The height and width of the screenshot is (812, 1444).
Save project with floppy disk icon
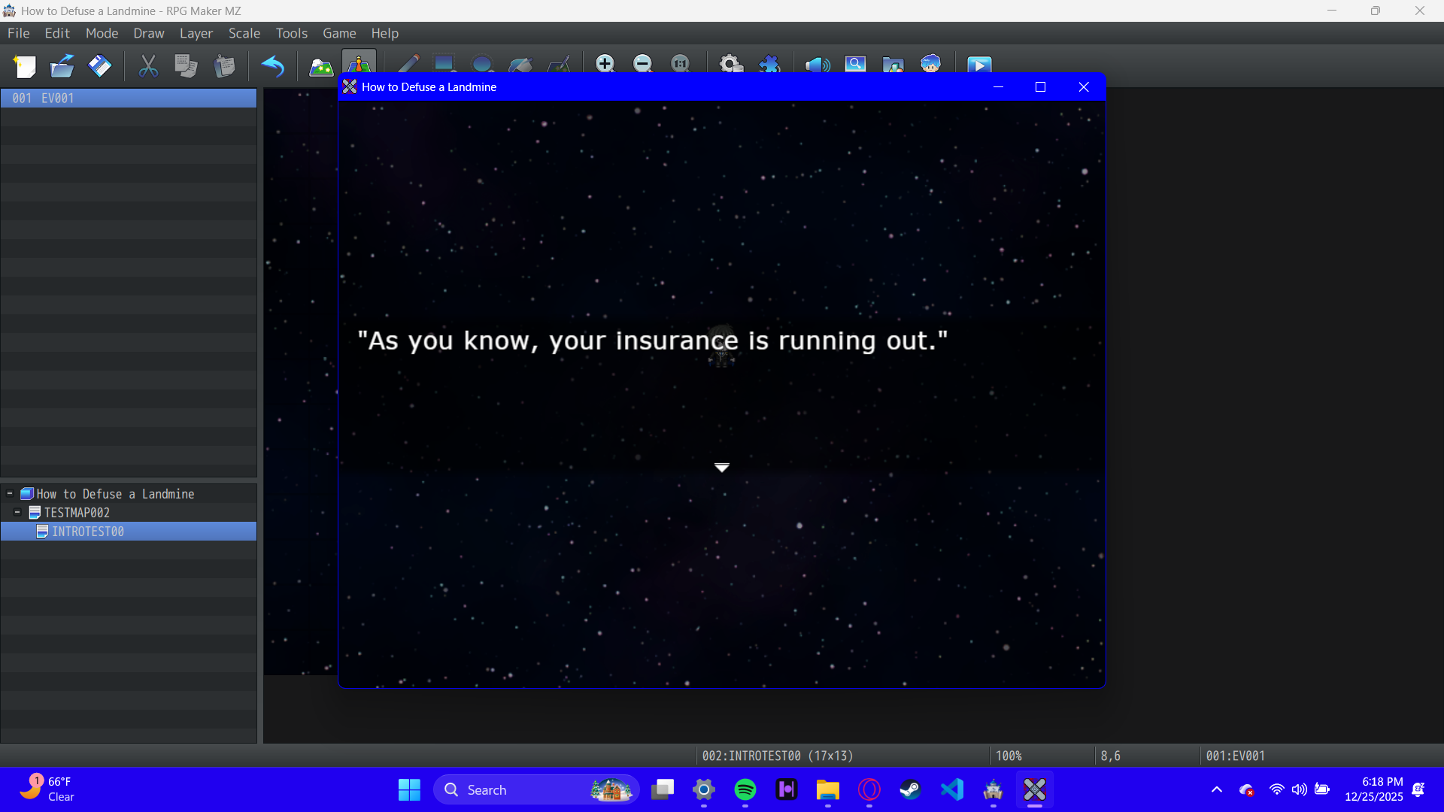pos(99,66)
